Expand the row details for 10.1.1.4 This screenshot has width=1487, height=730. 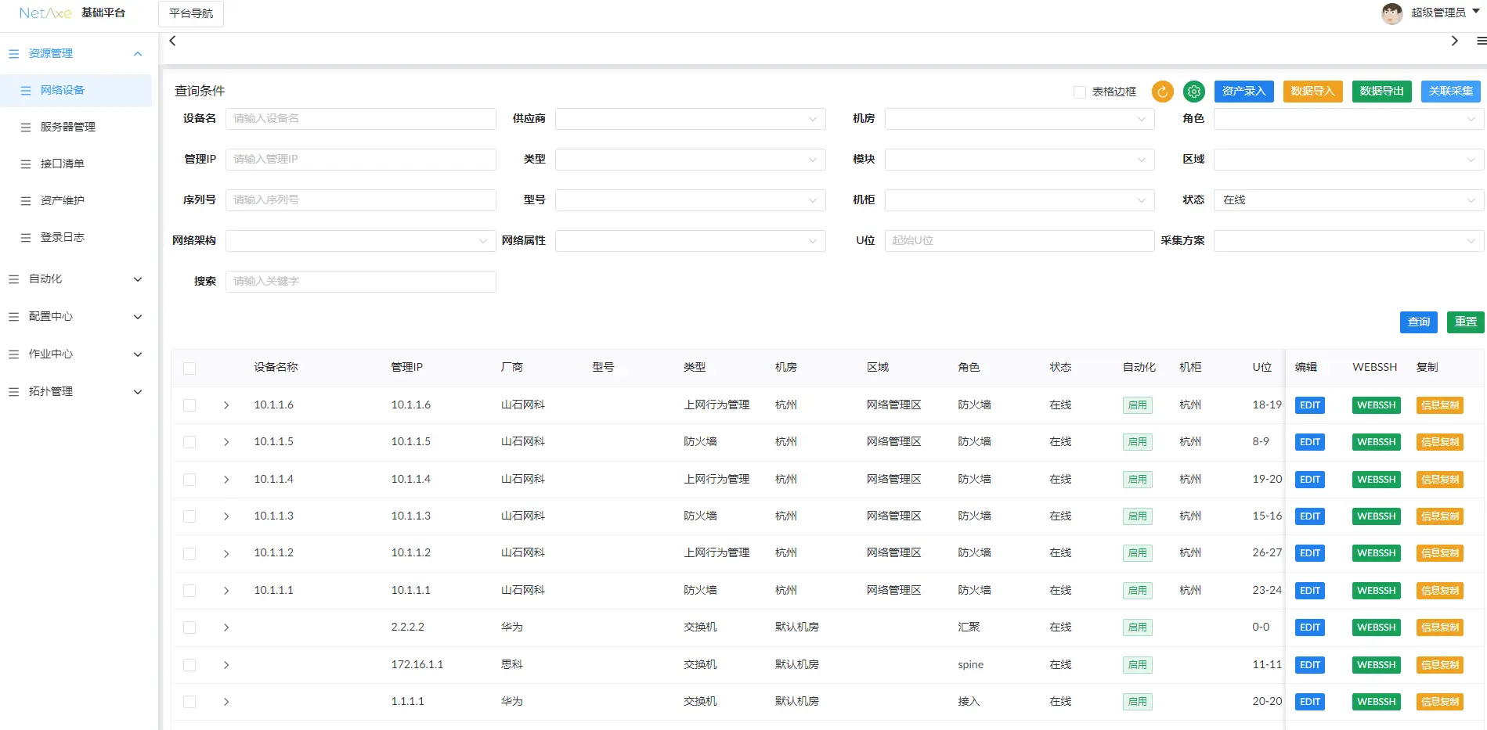tap(226, 480)
